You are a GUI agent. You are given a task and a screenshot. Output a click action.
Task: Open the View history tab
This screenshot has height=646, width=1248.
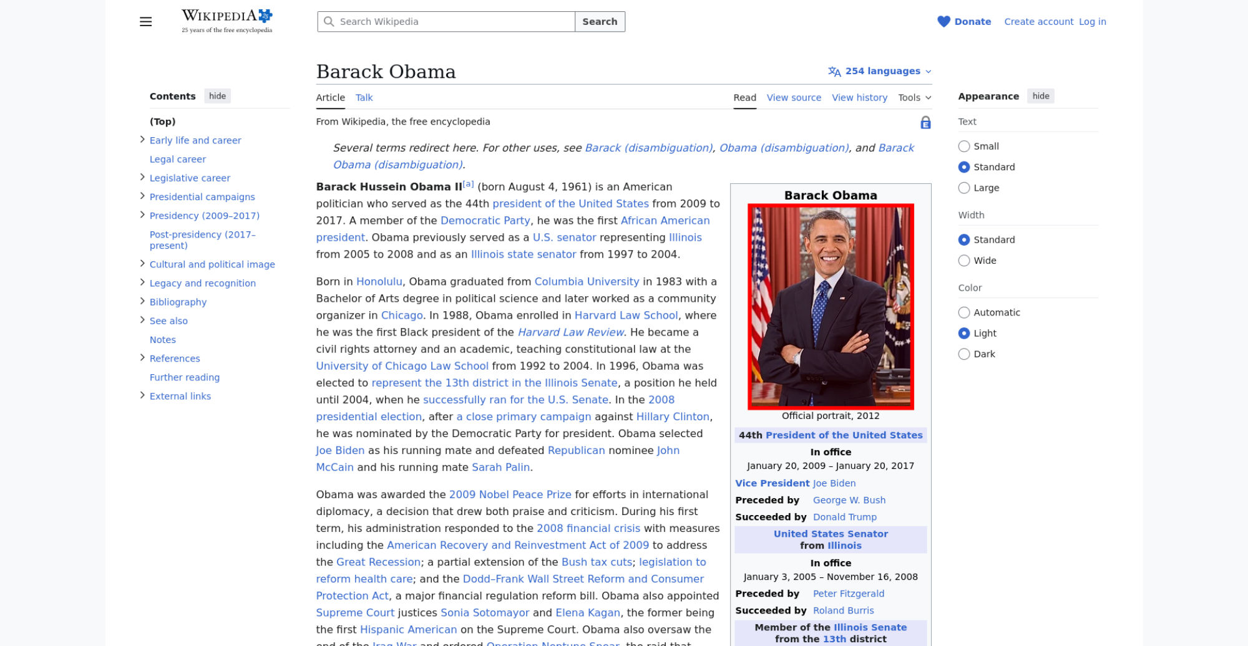pos(859,98)
